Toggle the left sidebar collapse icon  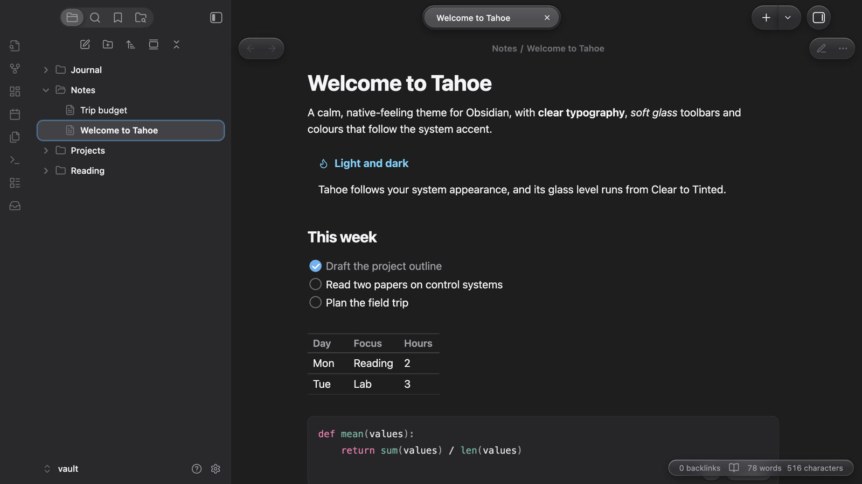tap(216, 18)
